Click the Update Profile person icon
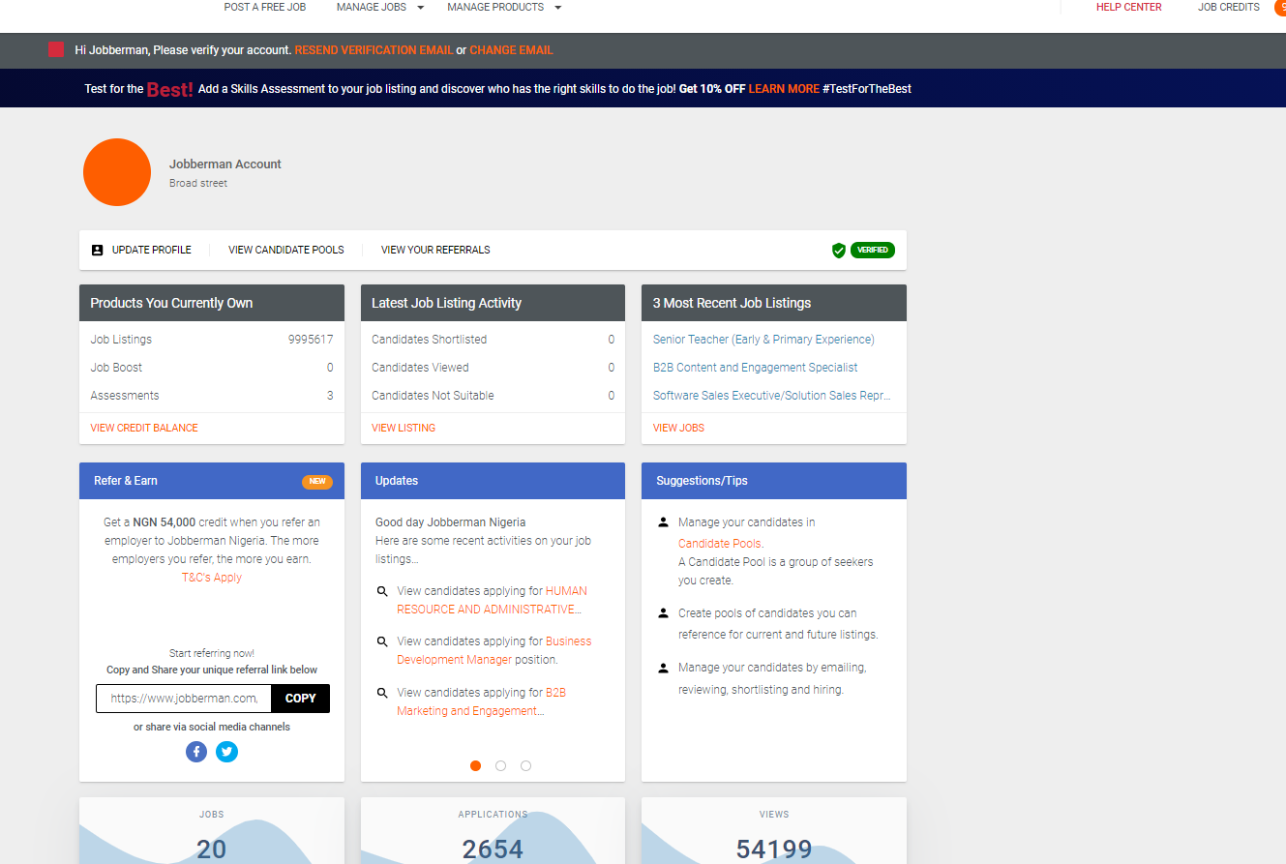 pos(97,250)
